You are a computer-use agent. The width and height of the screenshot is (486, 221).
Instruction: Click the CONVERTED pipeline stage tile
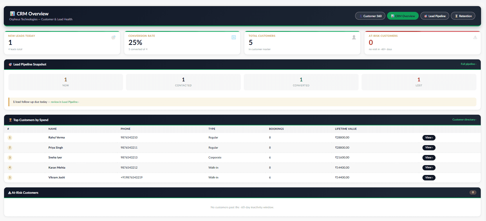click(301, 82)
